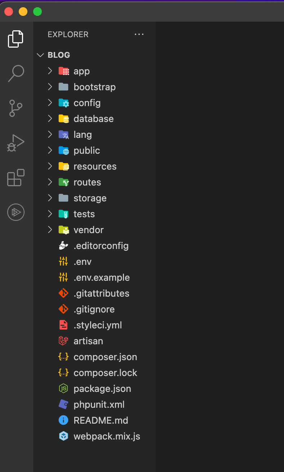Select the webpack.mix.js file
The width and height of the screenshot is (284, 472).
(107, 436)
